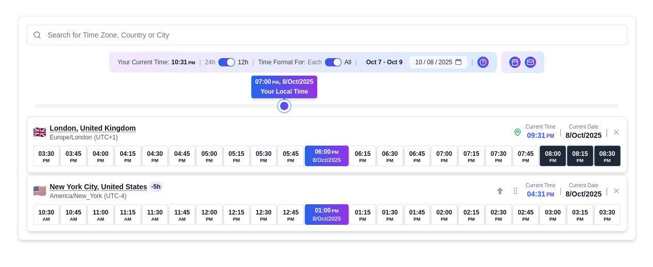Open the London, United Kingdom link
This screenshot has height=267, width=653.
click(x=93, y=128)
